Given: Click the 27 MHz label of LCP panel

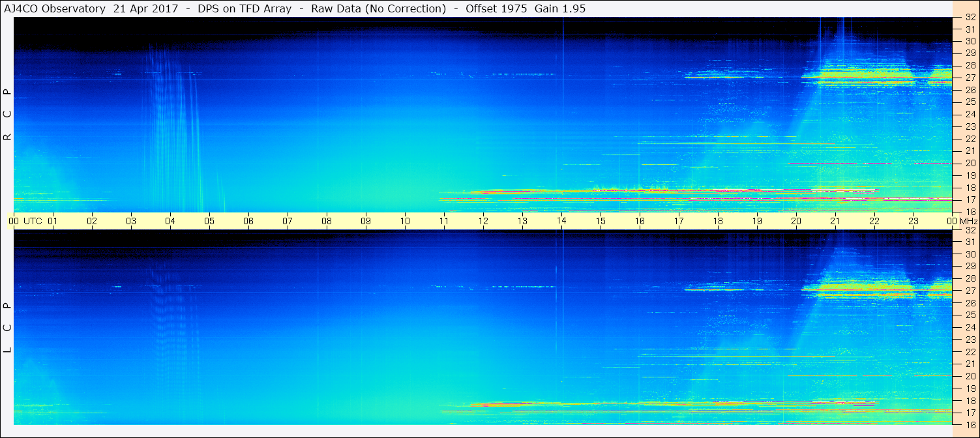Looking at the screenshot, I should click(x=970, y=291).
